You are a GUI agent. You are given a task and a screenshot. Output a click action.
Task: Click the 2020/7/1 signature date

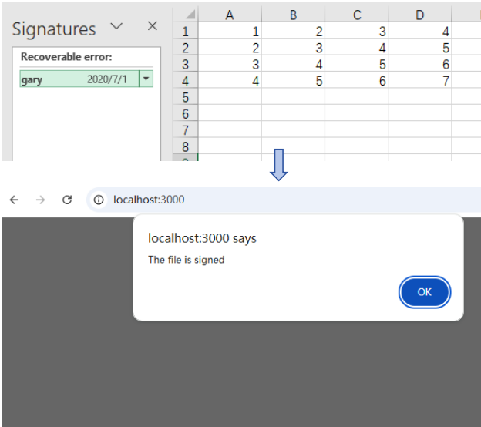[106, 79]
